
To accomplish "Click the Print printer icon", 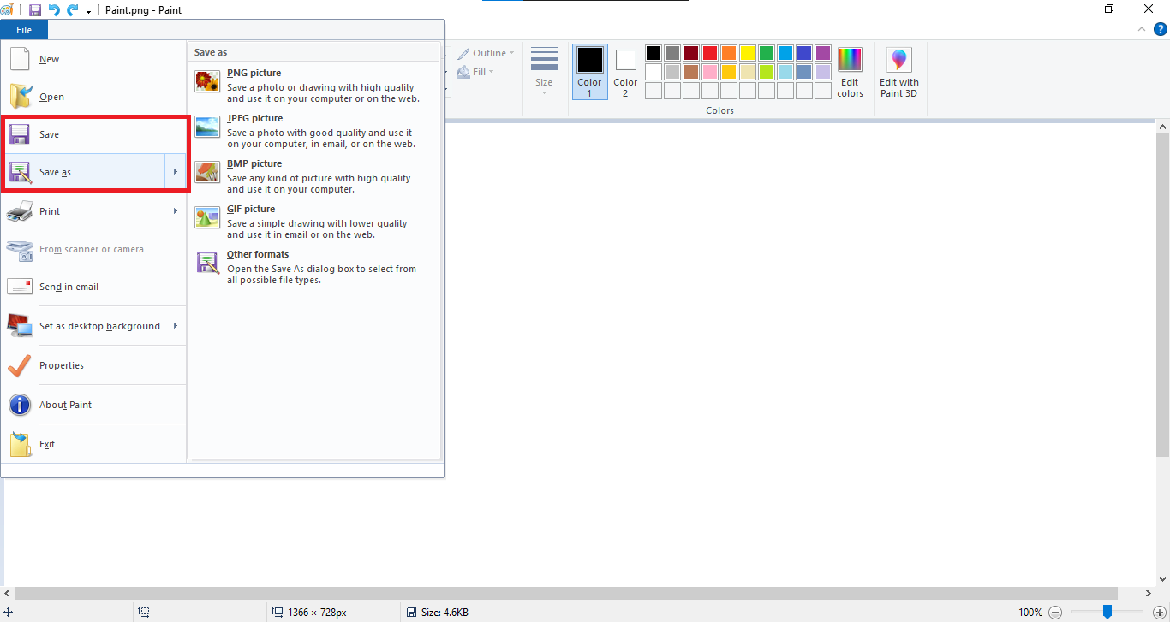I will point(20,210).
